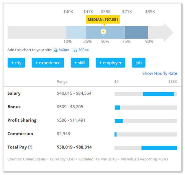Click the $47K label above chart
This screenshot has width=185, height=175.
coord(88,12)
